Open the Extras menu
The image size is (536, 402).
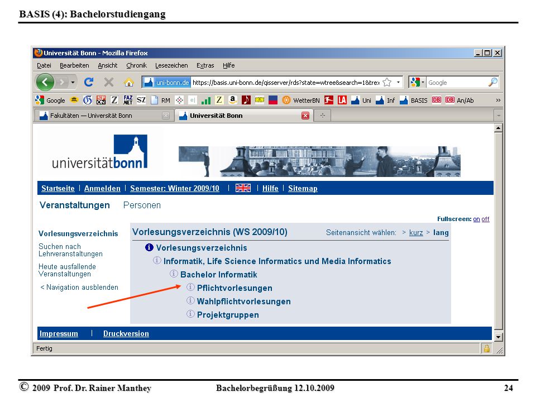click(x=205, y=65)
